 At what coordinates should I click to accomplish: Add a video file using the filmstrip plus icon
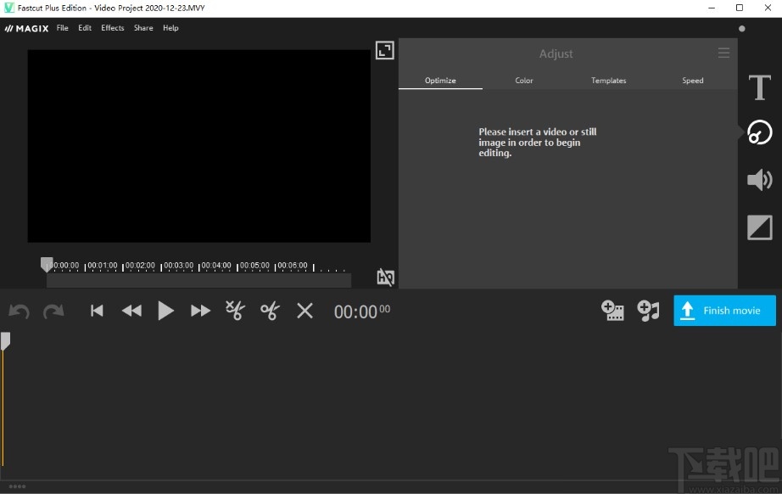612,311
